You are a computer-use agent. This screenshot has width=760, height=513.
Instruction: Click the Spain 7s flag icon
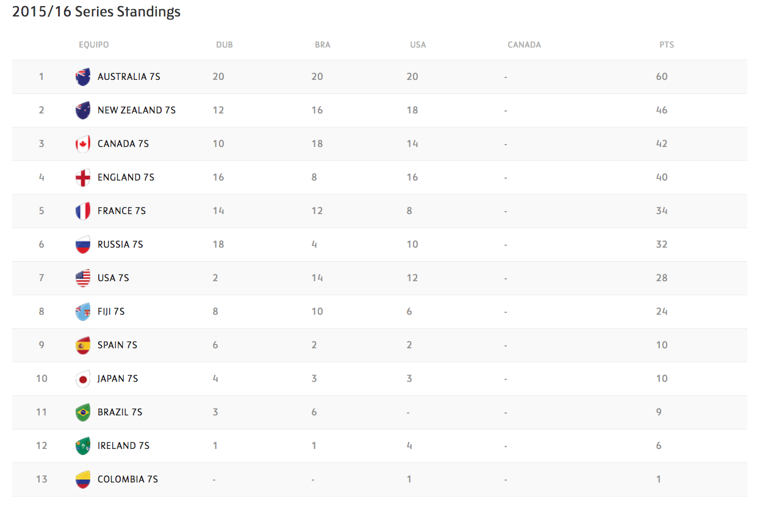(83, 345)
